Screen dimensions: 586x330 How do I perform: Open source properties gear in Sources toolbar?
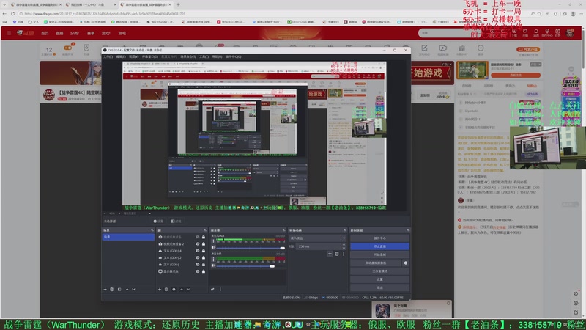click(x=174, y=289)
